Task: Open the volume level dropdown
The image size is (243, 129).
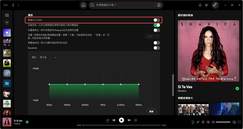Action: click(152, 36)
